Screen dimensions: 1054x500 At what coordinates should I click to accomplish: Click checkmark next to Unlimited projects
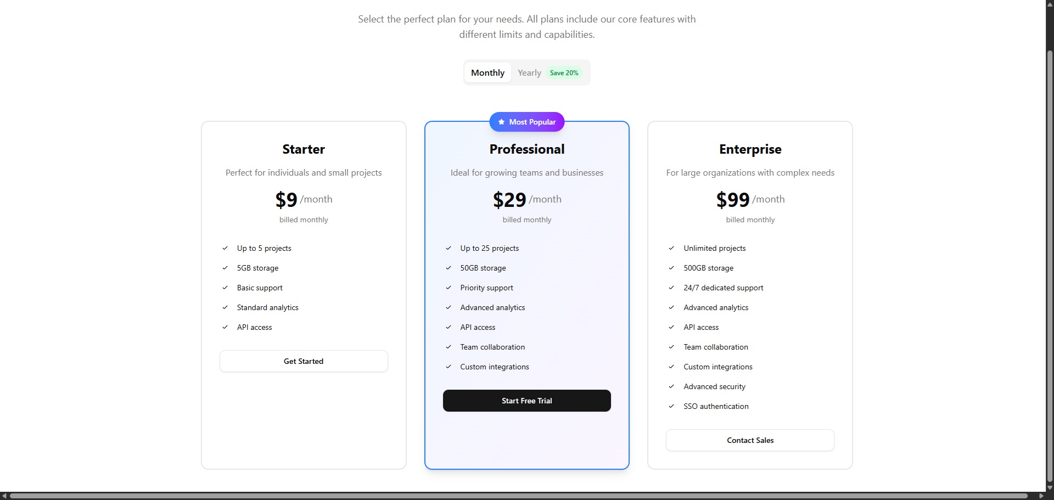coord(671,248)
